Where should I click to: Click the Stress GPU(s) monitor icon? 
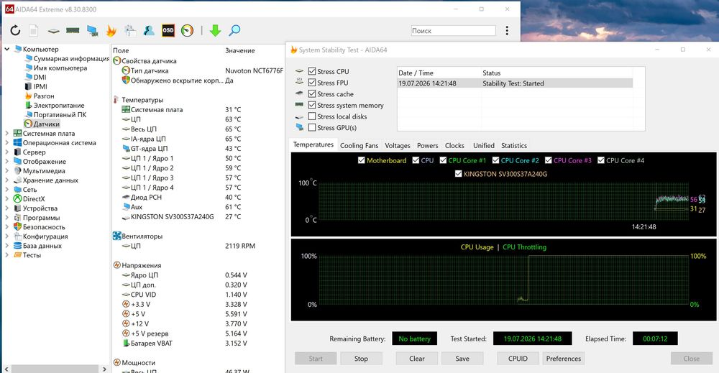point(299,127)
